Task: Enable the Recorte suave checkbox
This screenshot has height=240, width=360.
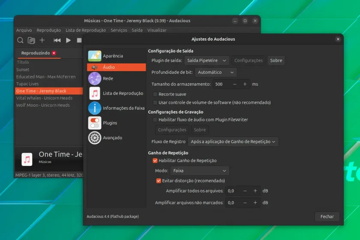Action: click(x=155, y=94)
